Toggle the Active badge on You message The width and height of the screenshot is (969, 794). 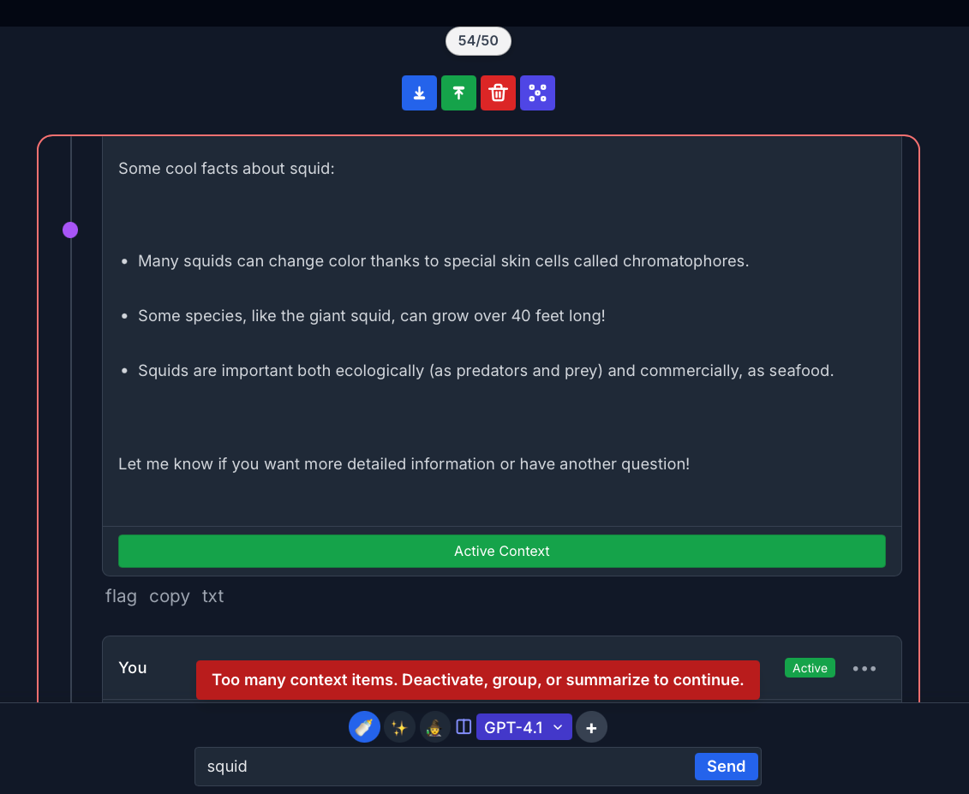[810, 668]
